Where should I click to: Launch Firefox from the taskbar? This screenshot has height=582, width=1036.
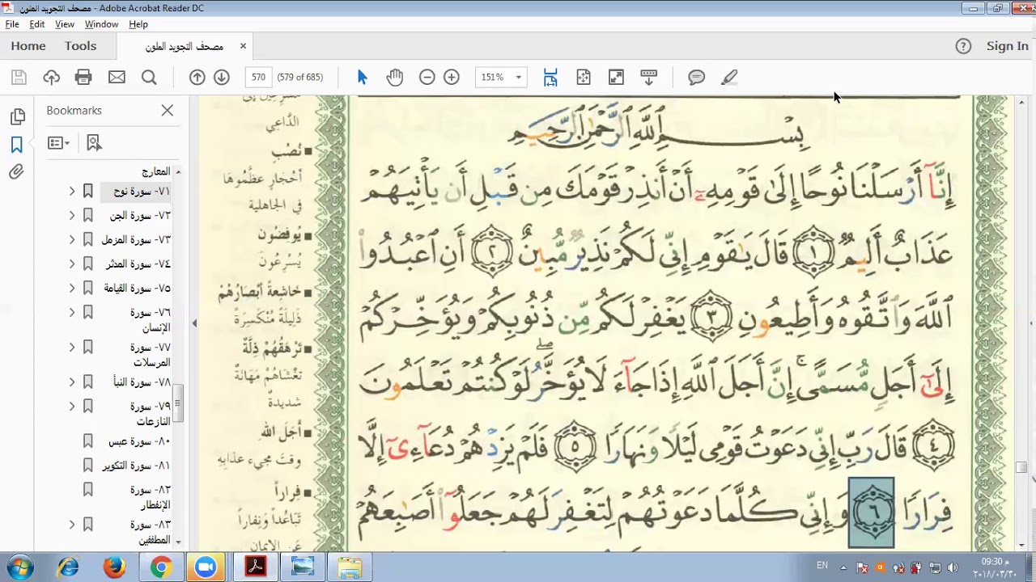114,567
